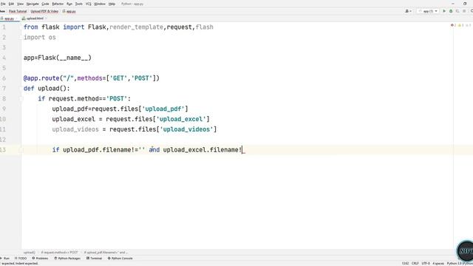Click UTF-8 encoding in status bar

[x=426, y=264]
